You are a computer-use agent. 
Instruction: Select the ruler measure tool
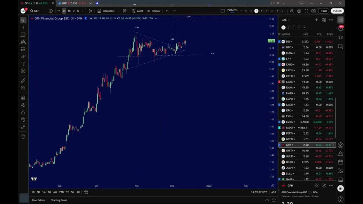click(23, 81)
